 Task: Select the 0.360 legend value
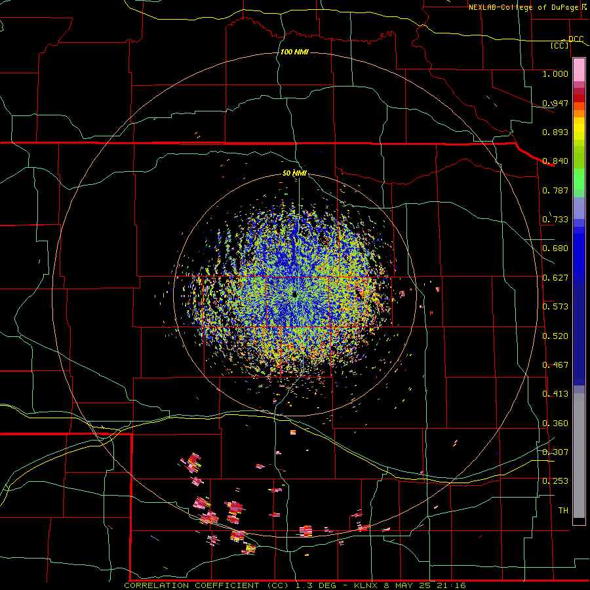pos(555,423)
